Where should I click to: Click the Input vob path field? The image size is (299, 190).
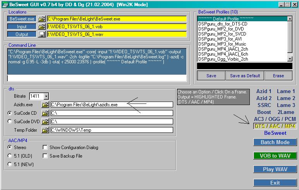pyautogui.click(x=117, y=27)
